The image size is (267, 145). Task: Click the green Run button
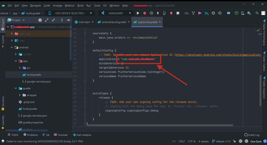(138, 13)
